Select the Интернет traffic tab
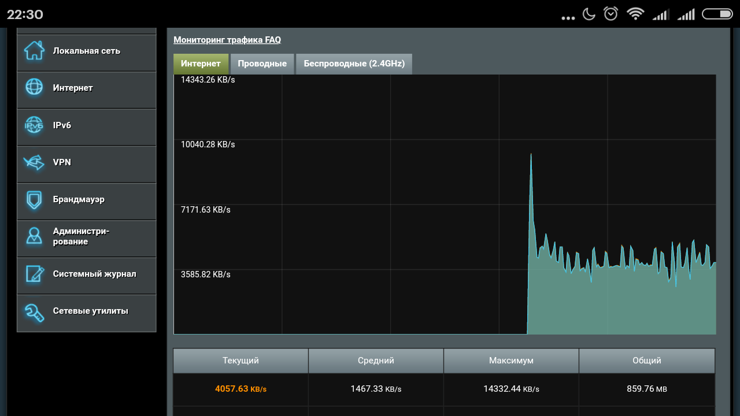Viewport: 740px width, 416px height. tap(201, 64)
